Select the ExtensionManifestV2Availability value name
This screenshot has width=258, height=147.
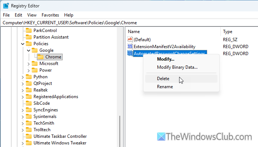(x=164, y=47)
